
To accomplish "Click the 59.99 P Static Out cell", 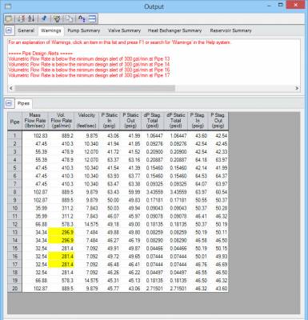I will [x=130, y=192].
